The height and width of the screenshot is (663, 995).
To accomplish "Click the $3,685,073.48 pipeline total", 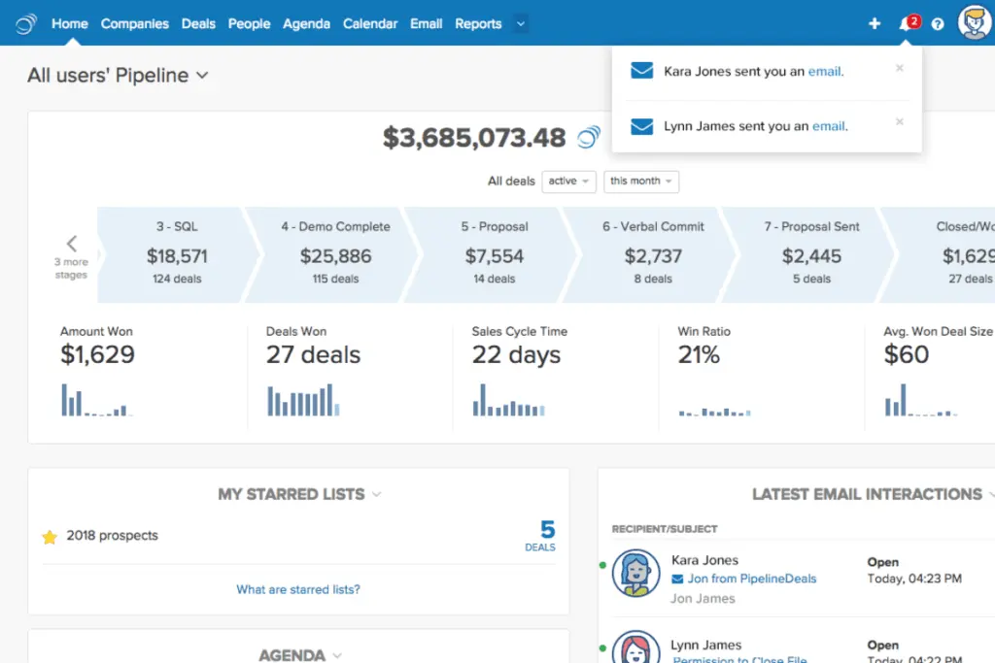I will [x=474, y=138].
